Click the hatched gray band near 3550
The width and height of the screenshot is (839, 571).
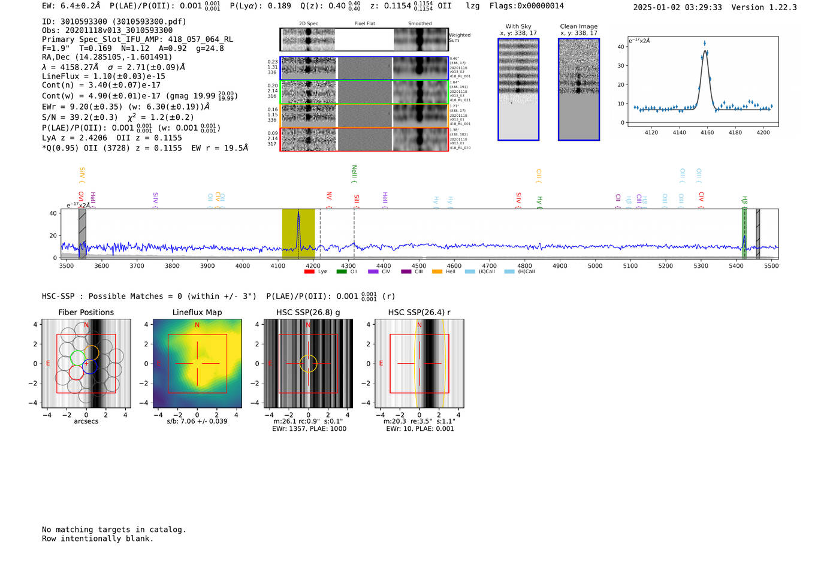83,234
